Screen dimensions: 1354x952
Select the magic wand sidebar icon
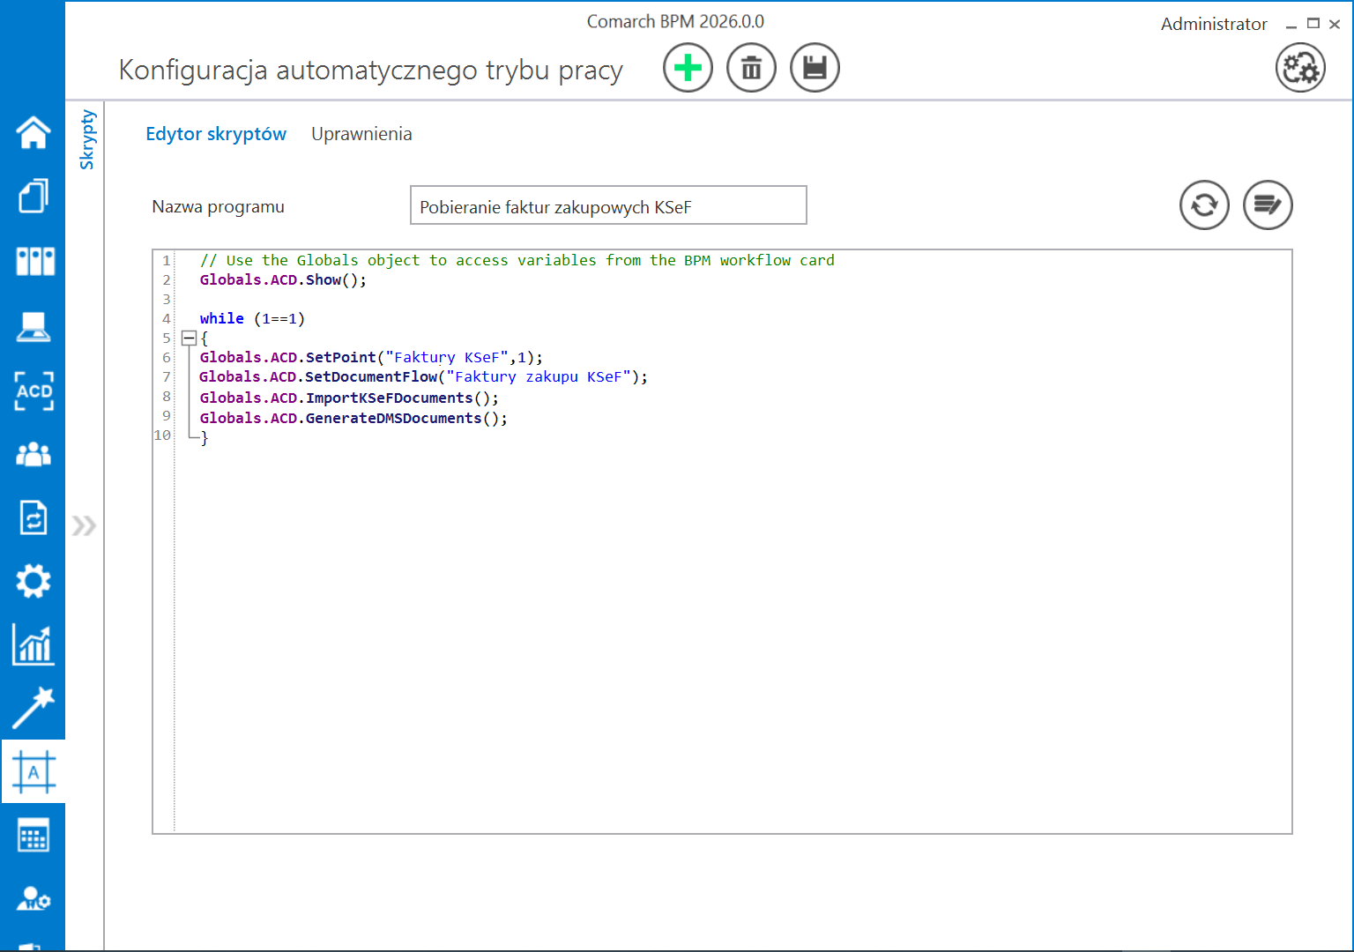(x=33, y=708)
